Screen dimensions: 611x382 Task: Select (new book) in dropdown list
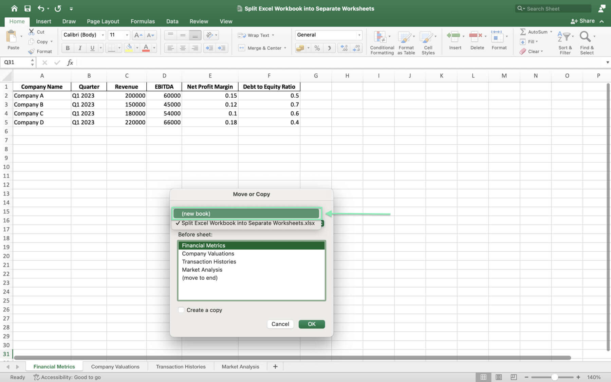coord(246,214)
